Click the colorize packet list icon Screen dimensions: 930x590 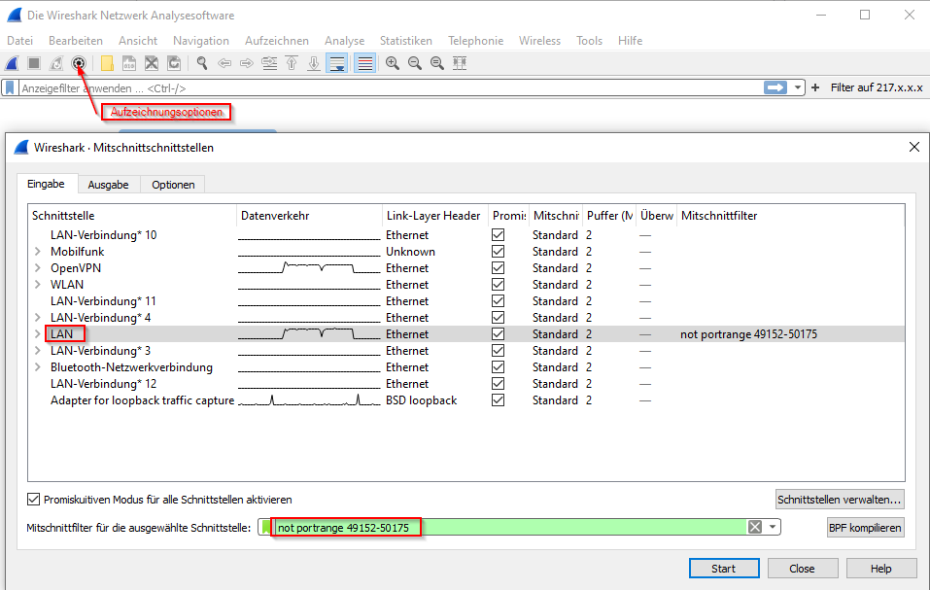click(x=364, y=63)
